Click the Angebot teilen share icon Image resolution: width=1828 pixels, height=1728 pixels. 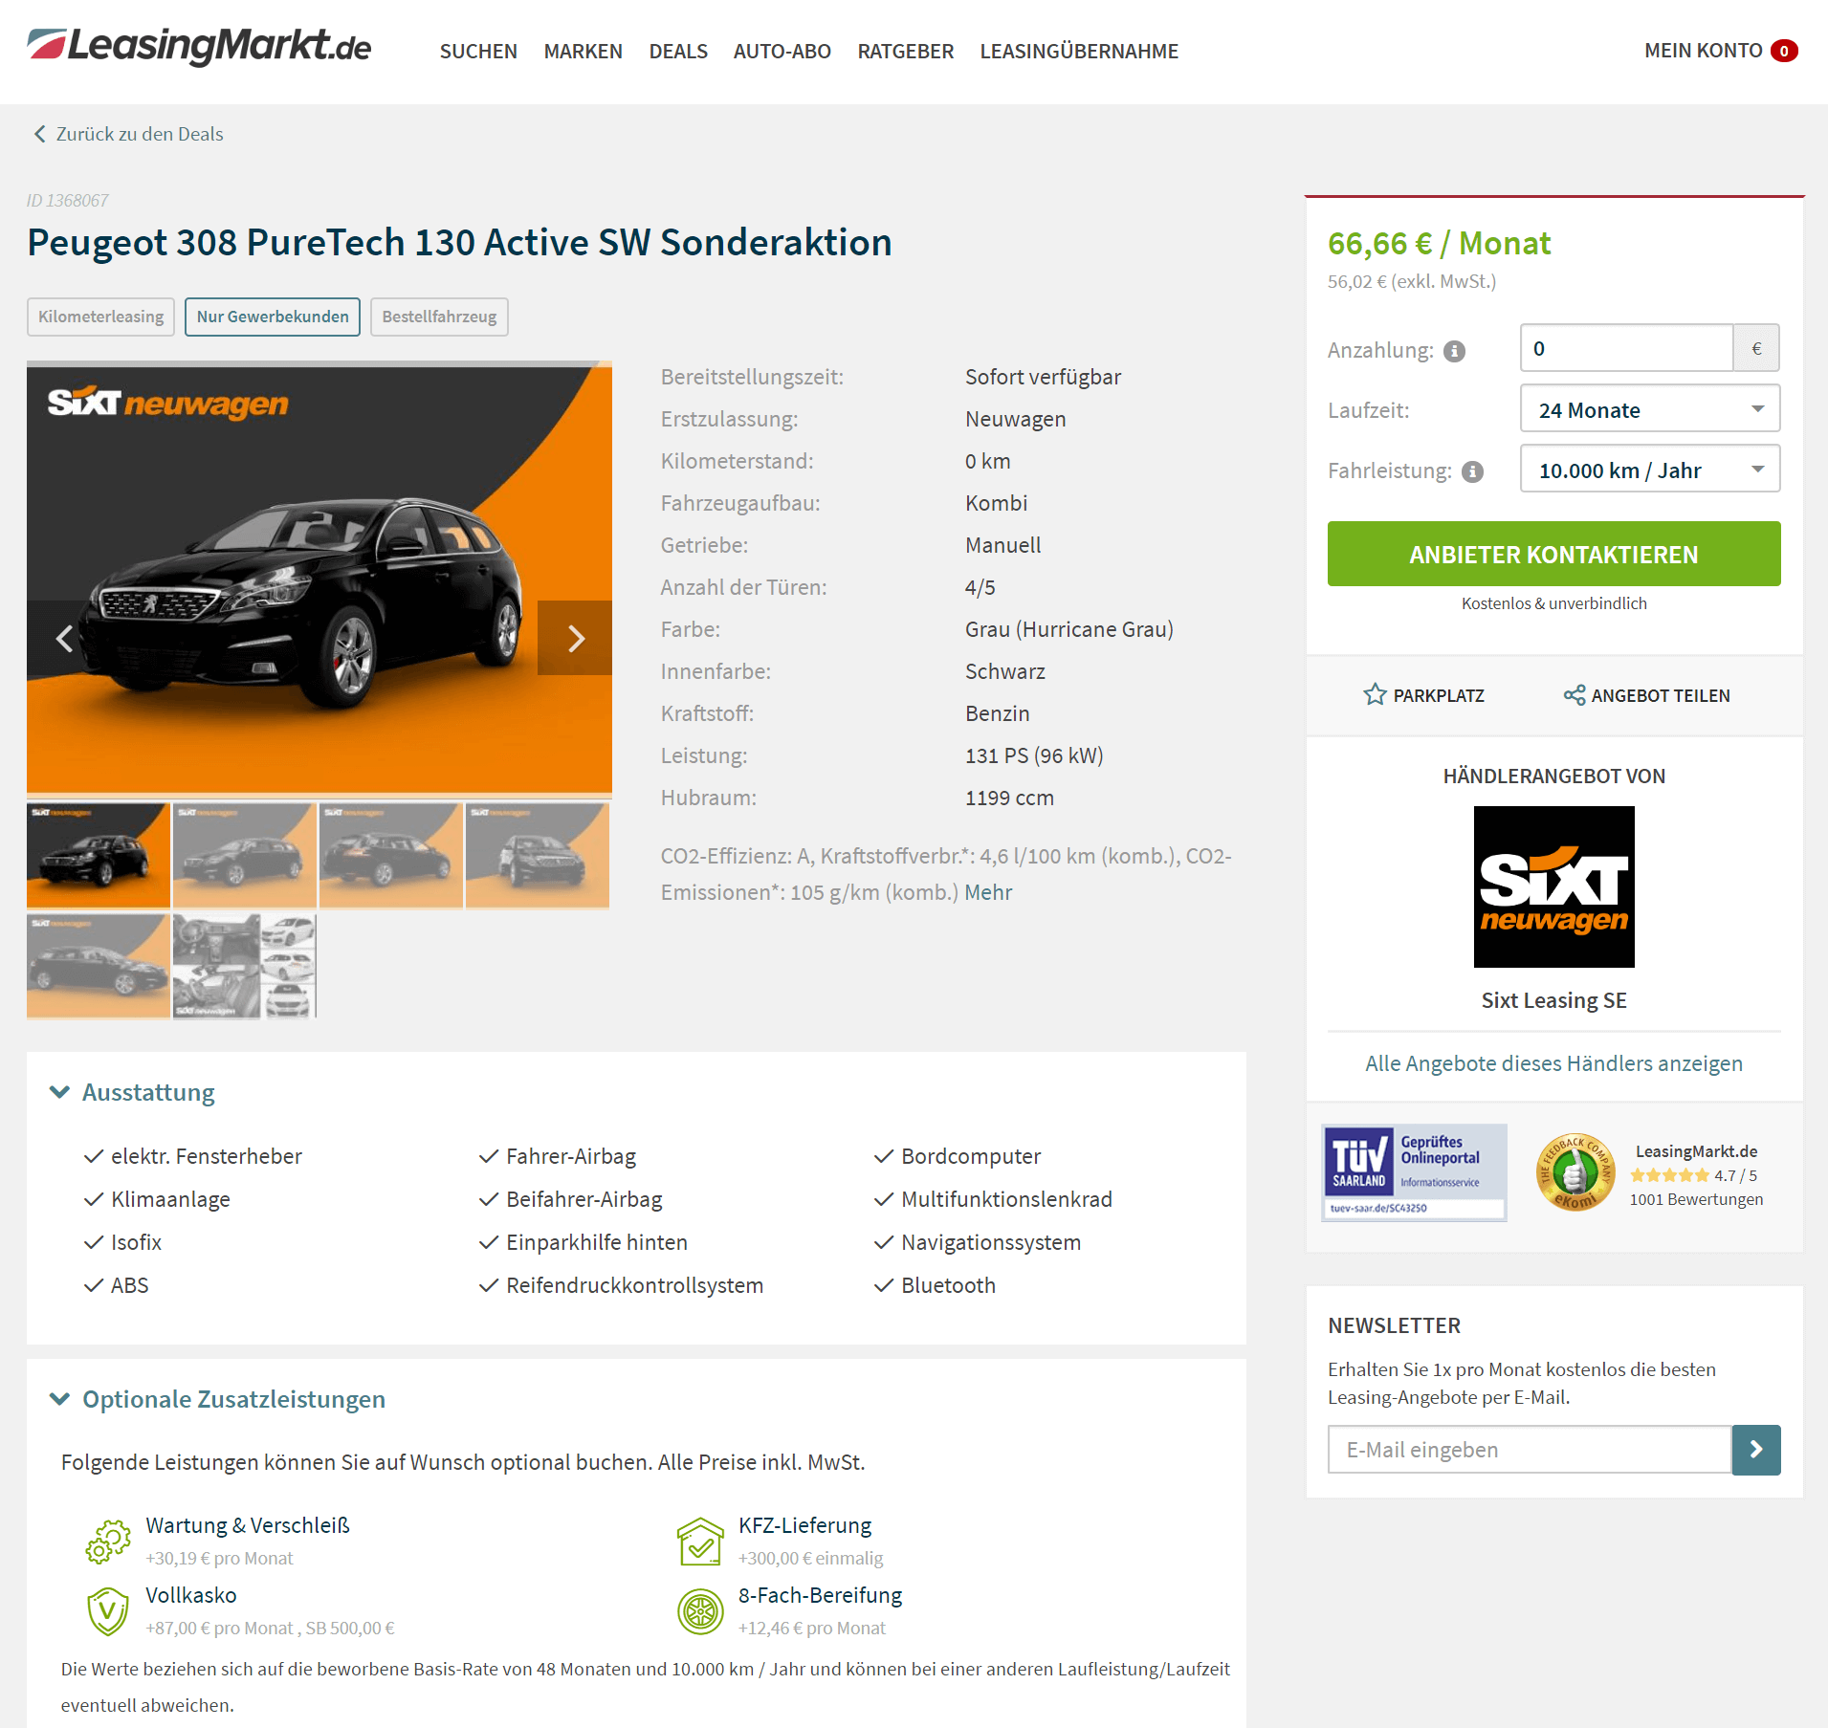click(1574, 695)
